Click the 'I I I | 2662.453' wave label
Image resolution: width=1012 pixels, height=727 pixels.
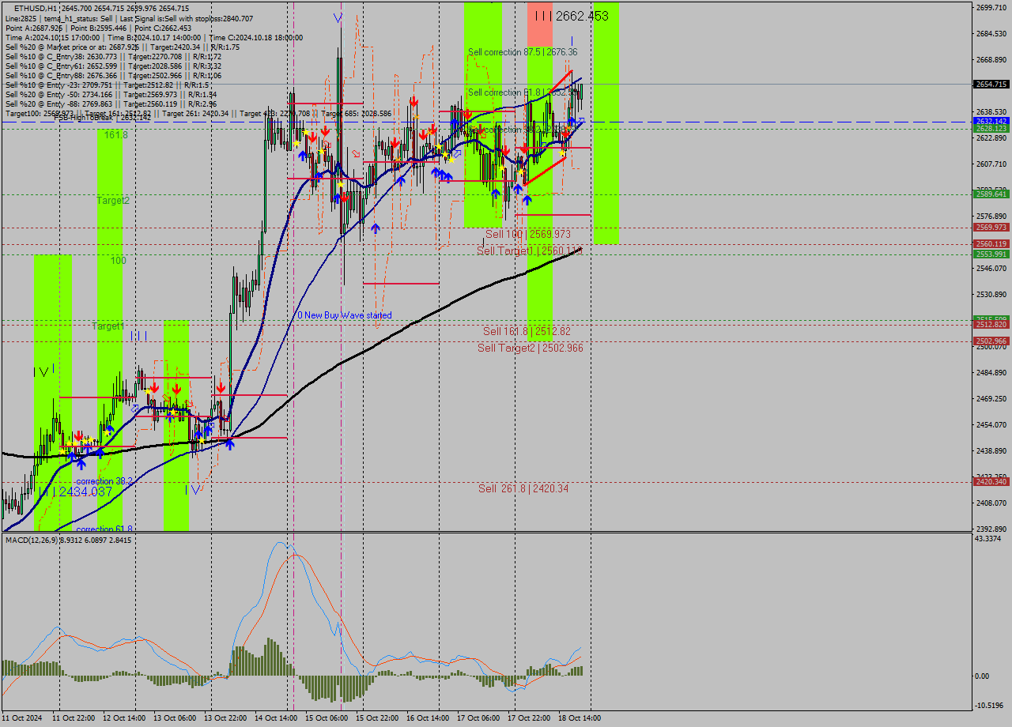pyautogui.click(x=571, y=16)
